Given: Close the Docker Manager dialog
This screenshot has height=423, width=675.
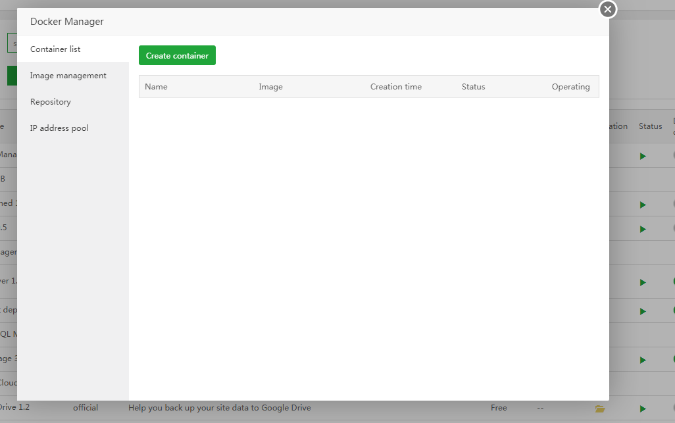Looking at the screenshot, I should 607,9.
